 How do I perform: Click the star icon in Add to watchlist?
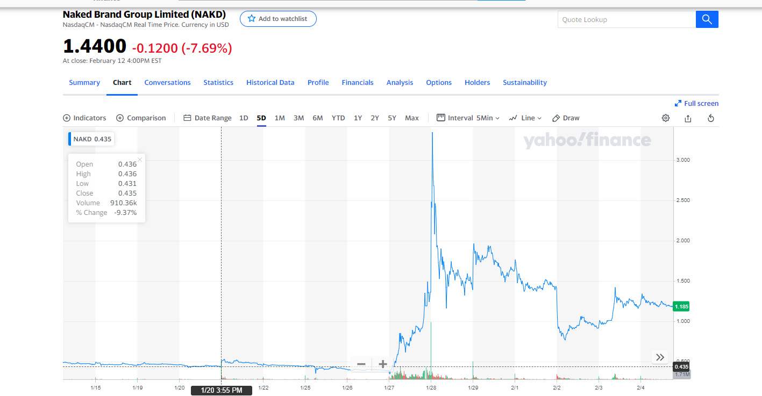pyautogui.click(x=251, y=19)
